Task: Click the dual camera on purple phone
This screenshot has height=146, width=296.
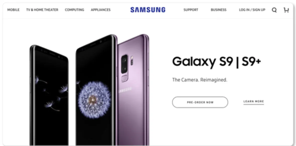Action: 125,64
